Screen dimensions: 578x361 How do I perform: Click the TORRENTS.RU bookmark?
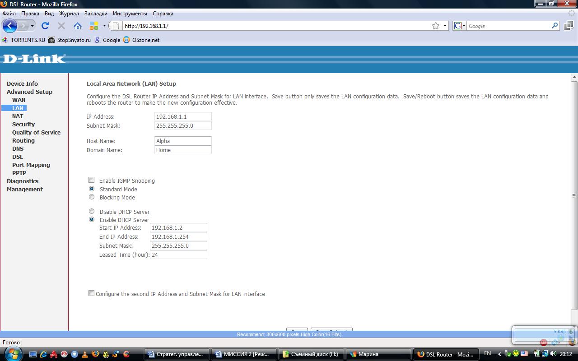tap(24, 40)
